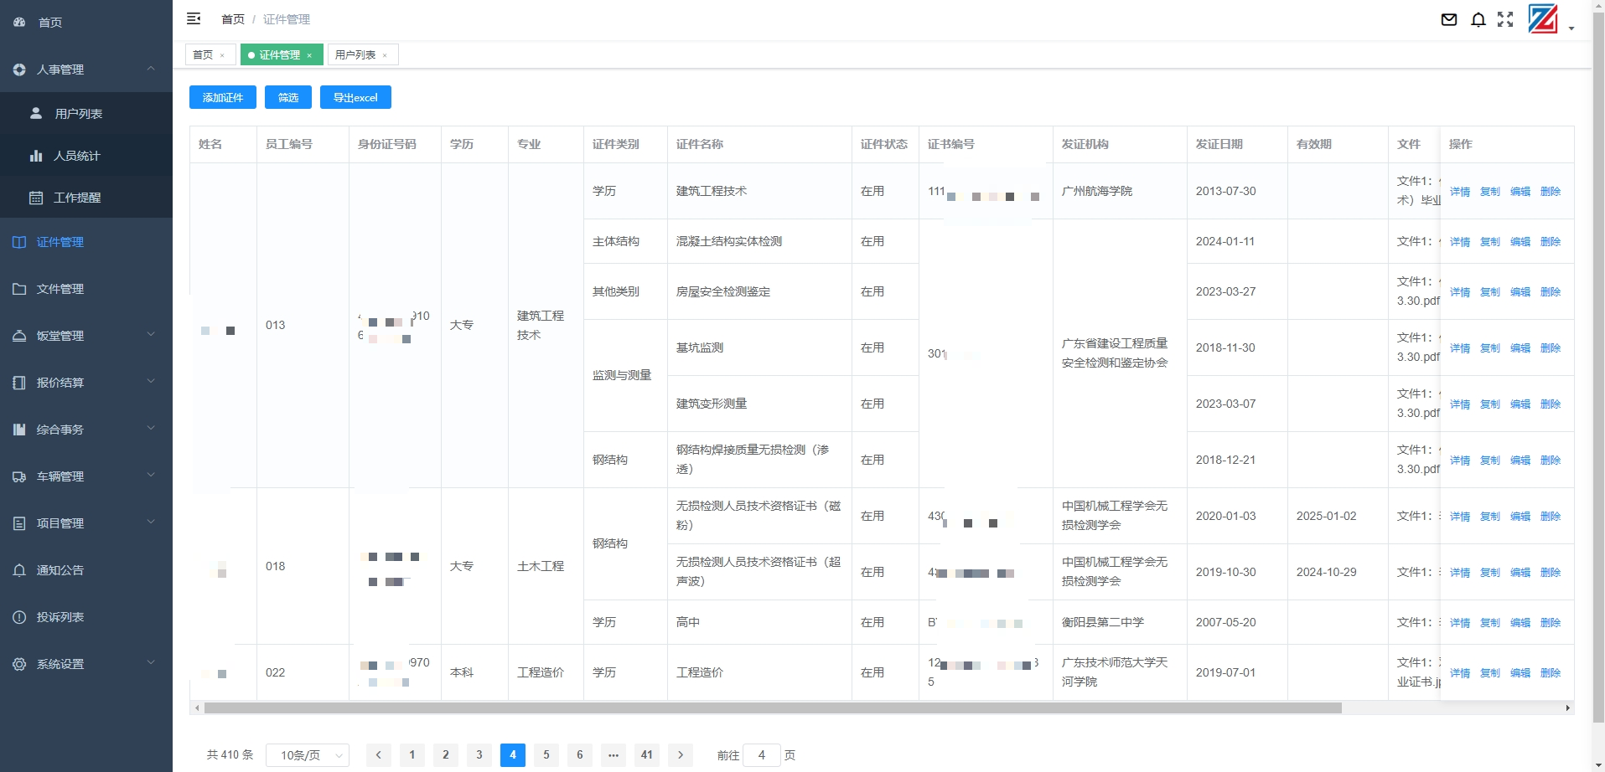Expand dropdown arrow next to avatar
Screen dimensions: 1605x772
click(x=1571, y=28)
